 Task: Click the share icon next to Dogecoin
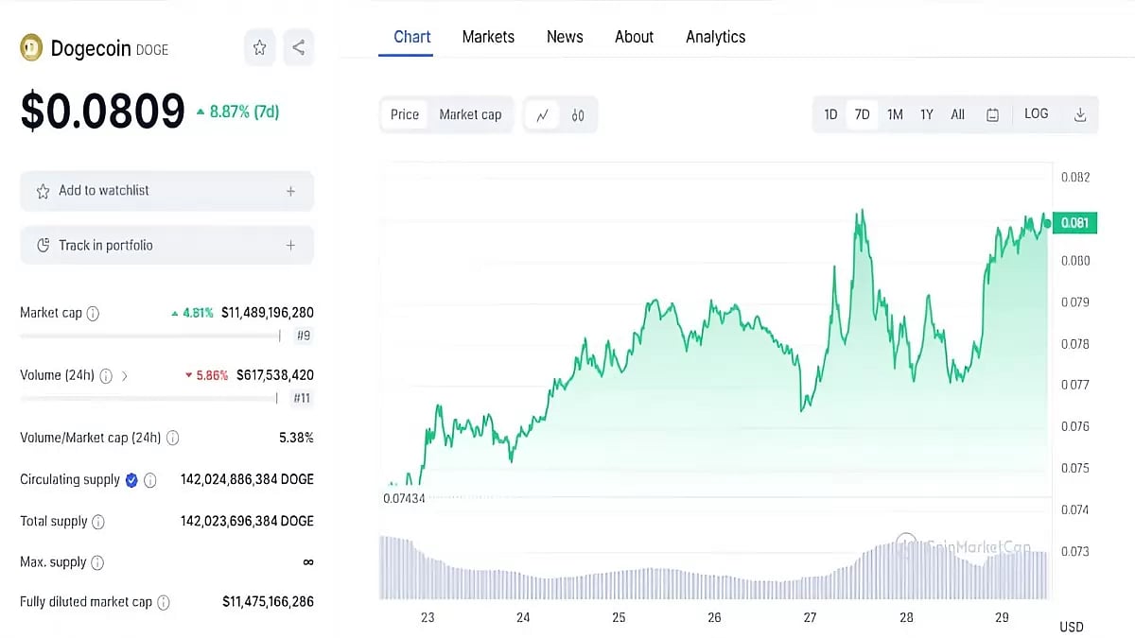pyautogui.click(x=299, y=47)
